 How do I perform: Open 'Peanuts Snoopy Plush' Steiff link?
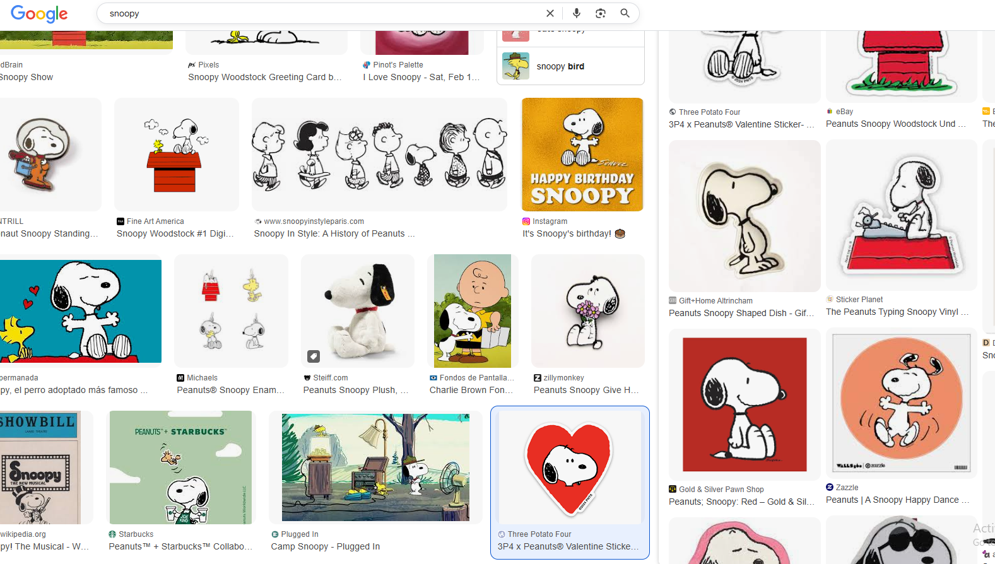click(x=356, y=391)
